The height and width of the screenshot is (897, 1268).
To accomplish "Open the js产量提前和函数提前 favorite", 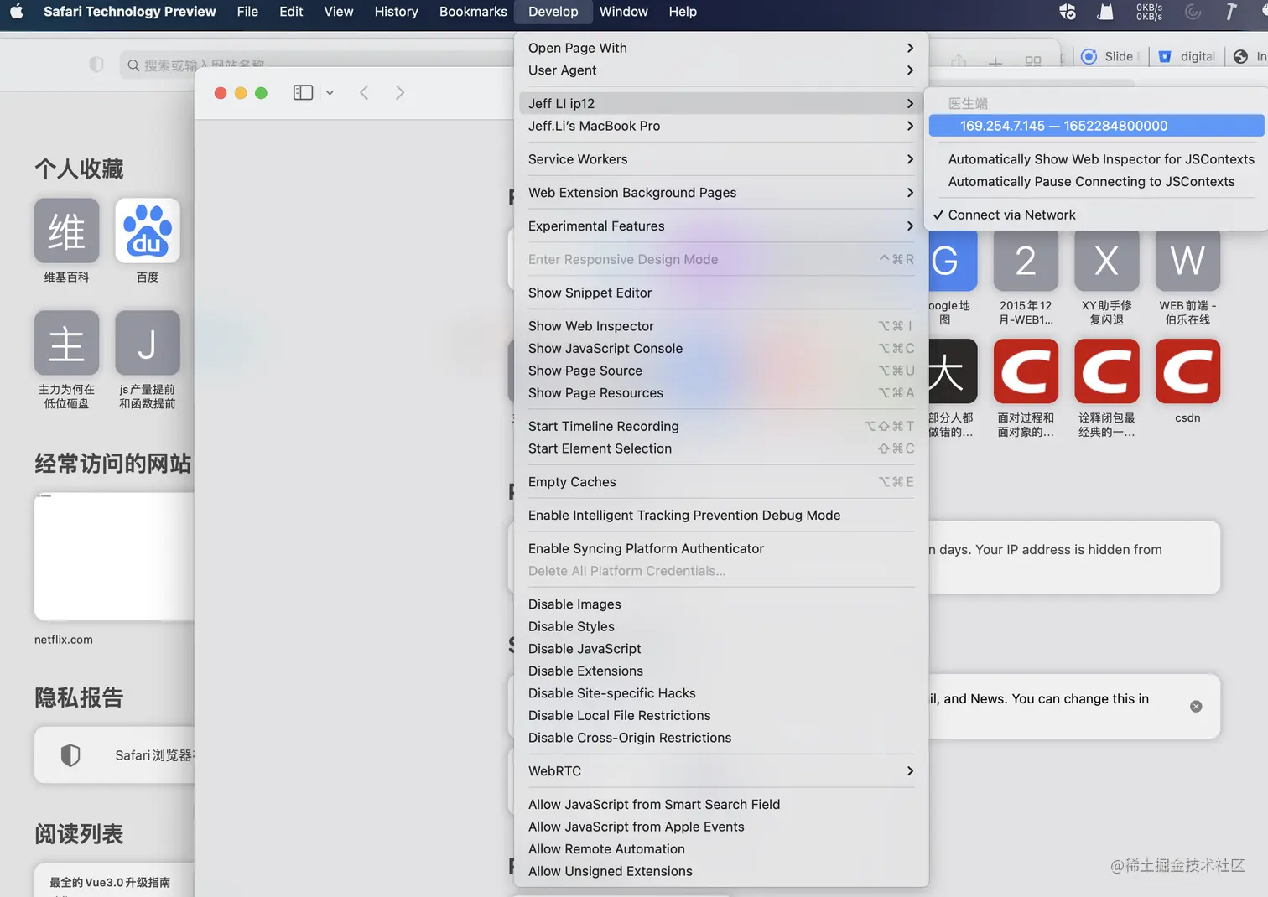I will coord(148,343).
